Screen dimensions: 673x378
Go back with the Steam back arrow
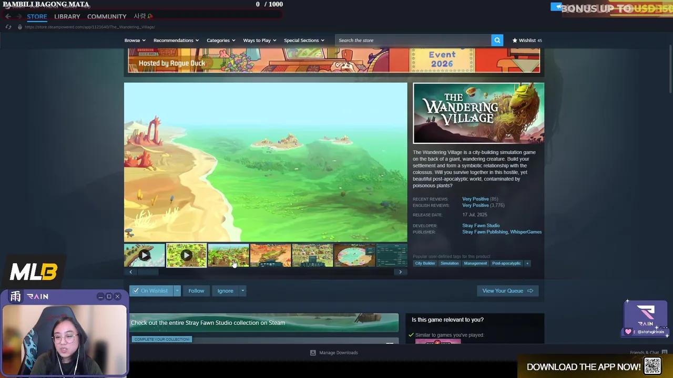point(8,16)
